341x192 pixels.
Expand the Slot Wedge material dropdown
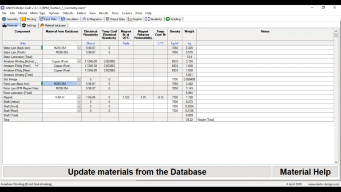tap(79, 80)
